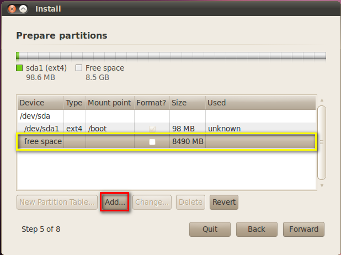This screenshot has width=341, height=255.
Task: Click the Size column header
Action: click(188, 103)
